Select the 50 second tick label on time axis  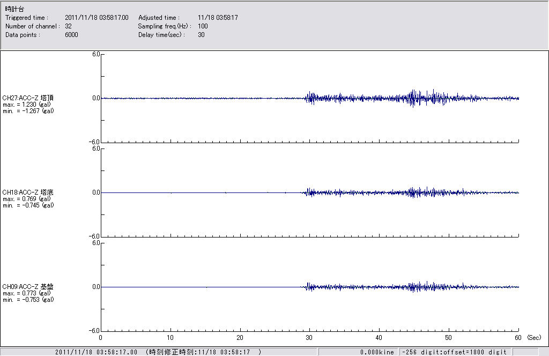tap(449, 338)
